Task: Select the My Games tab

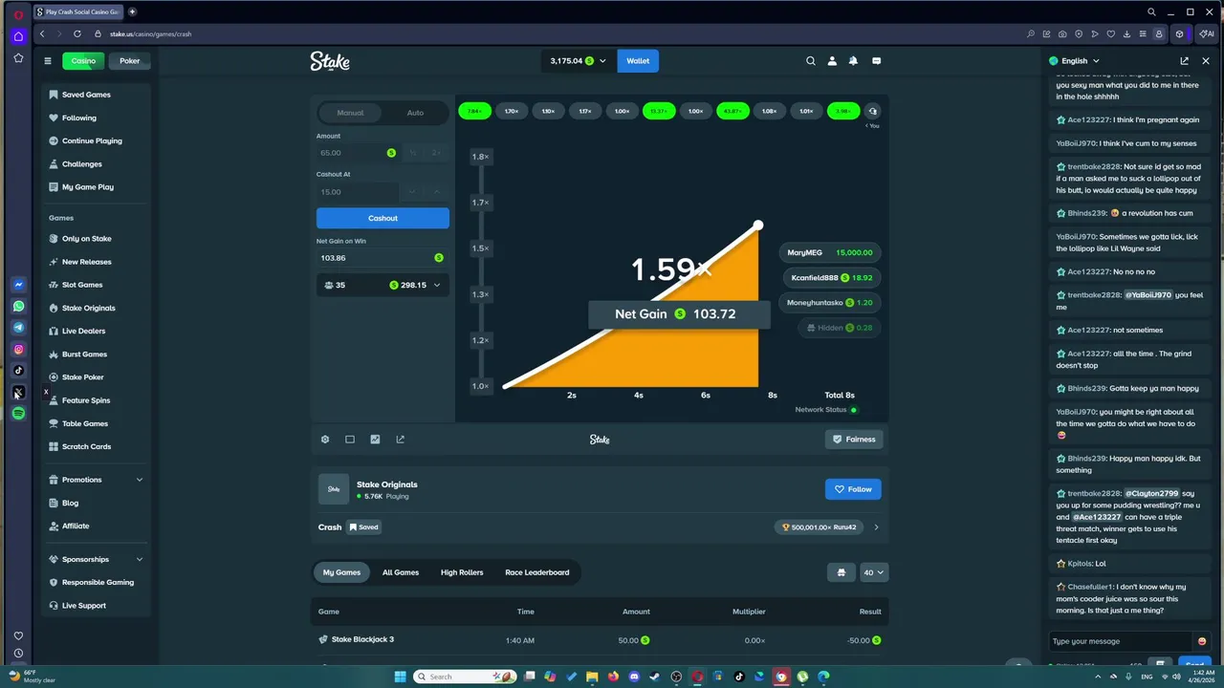Action: pyautogui.click(x=341, y=572)
